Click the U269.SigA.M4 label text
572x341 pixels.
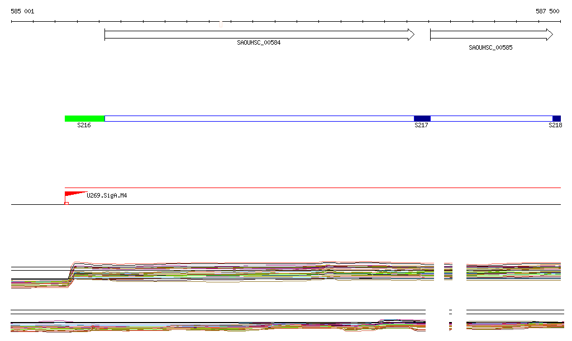tap(107, 196)
